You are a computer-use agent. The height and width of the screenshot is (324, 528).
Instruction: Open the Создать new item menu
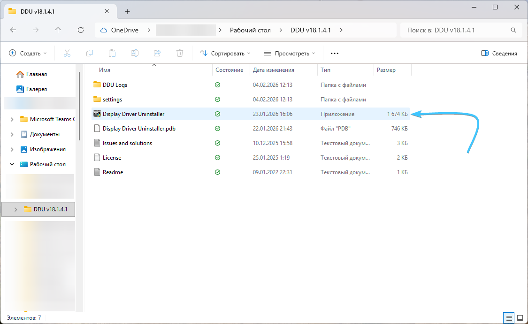pos(28,54)
